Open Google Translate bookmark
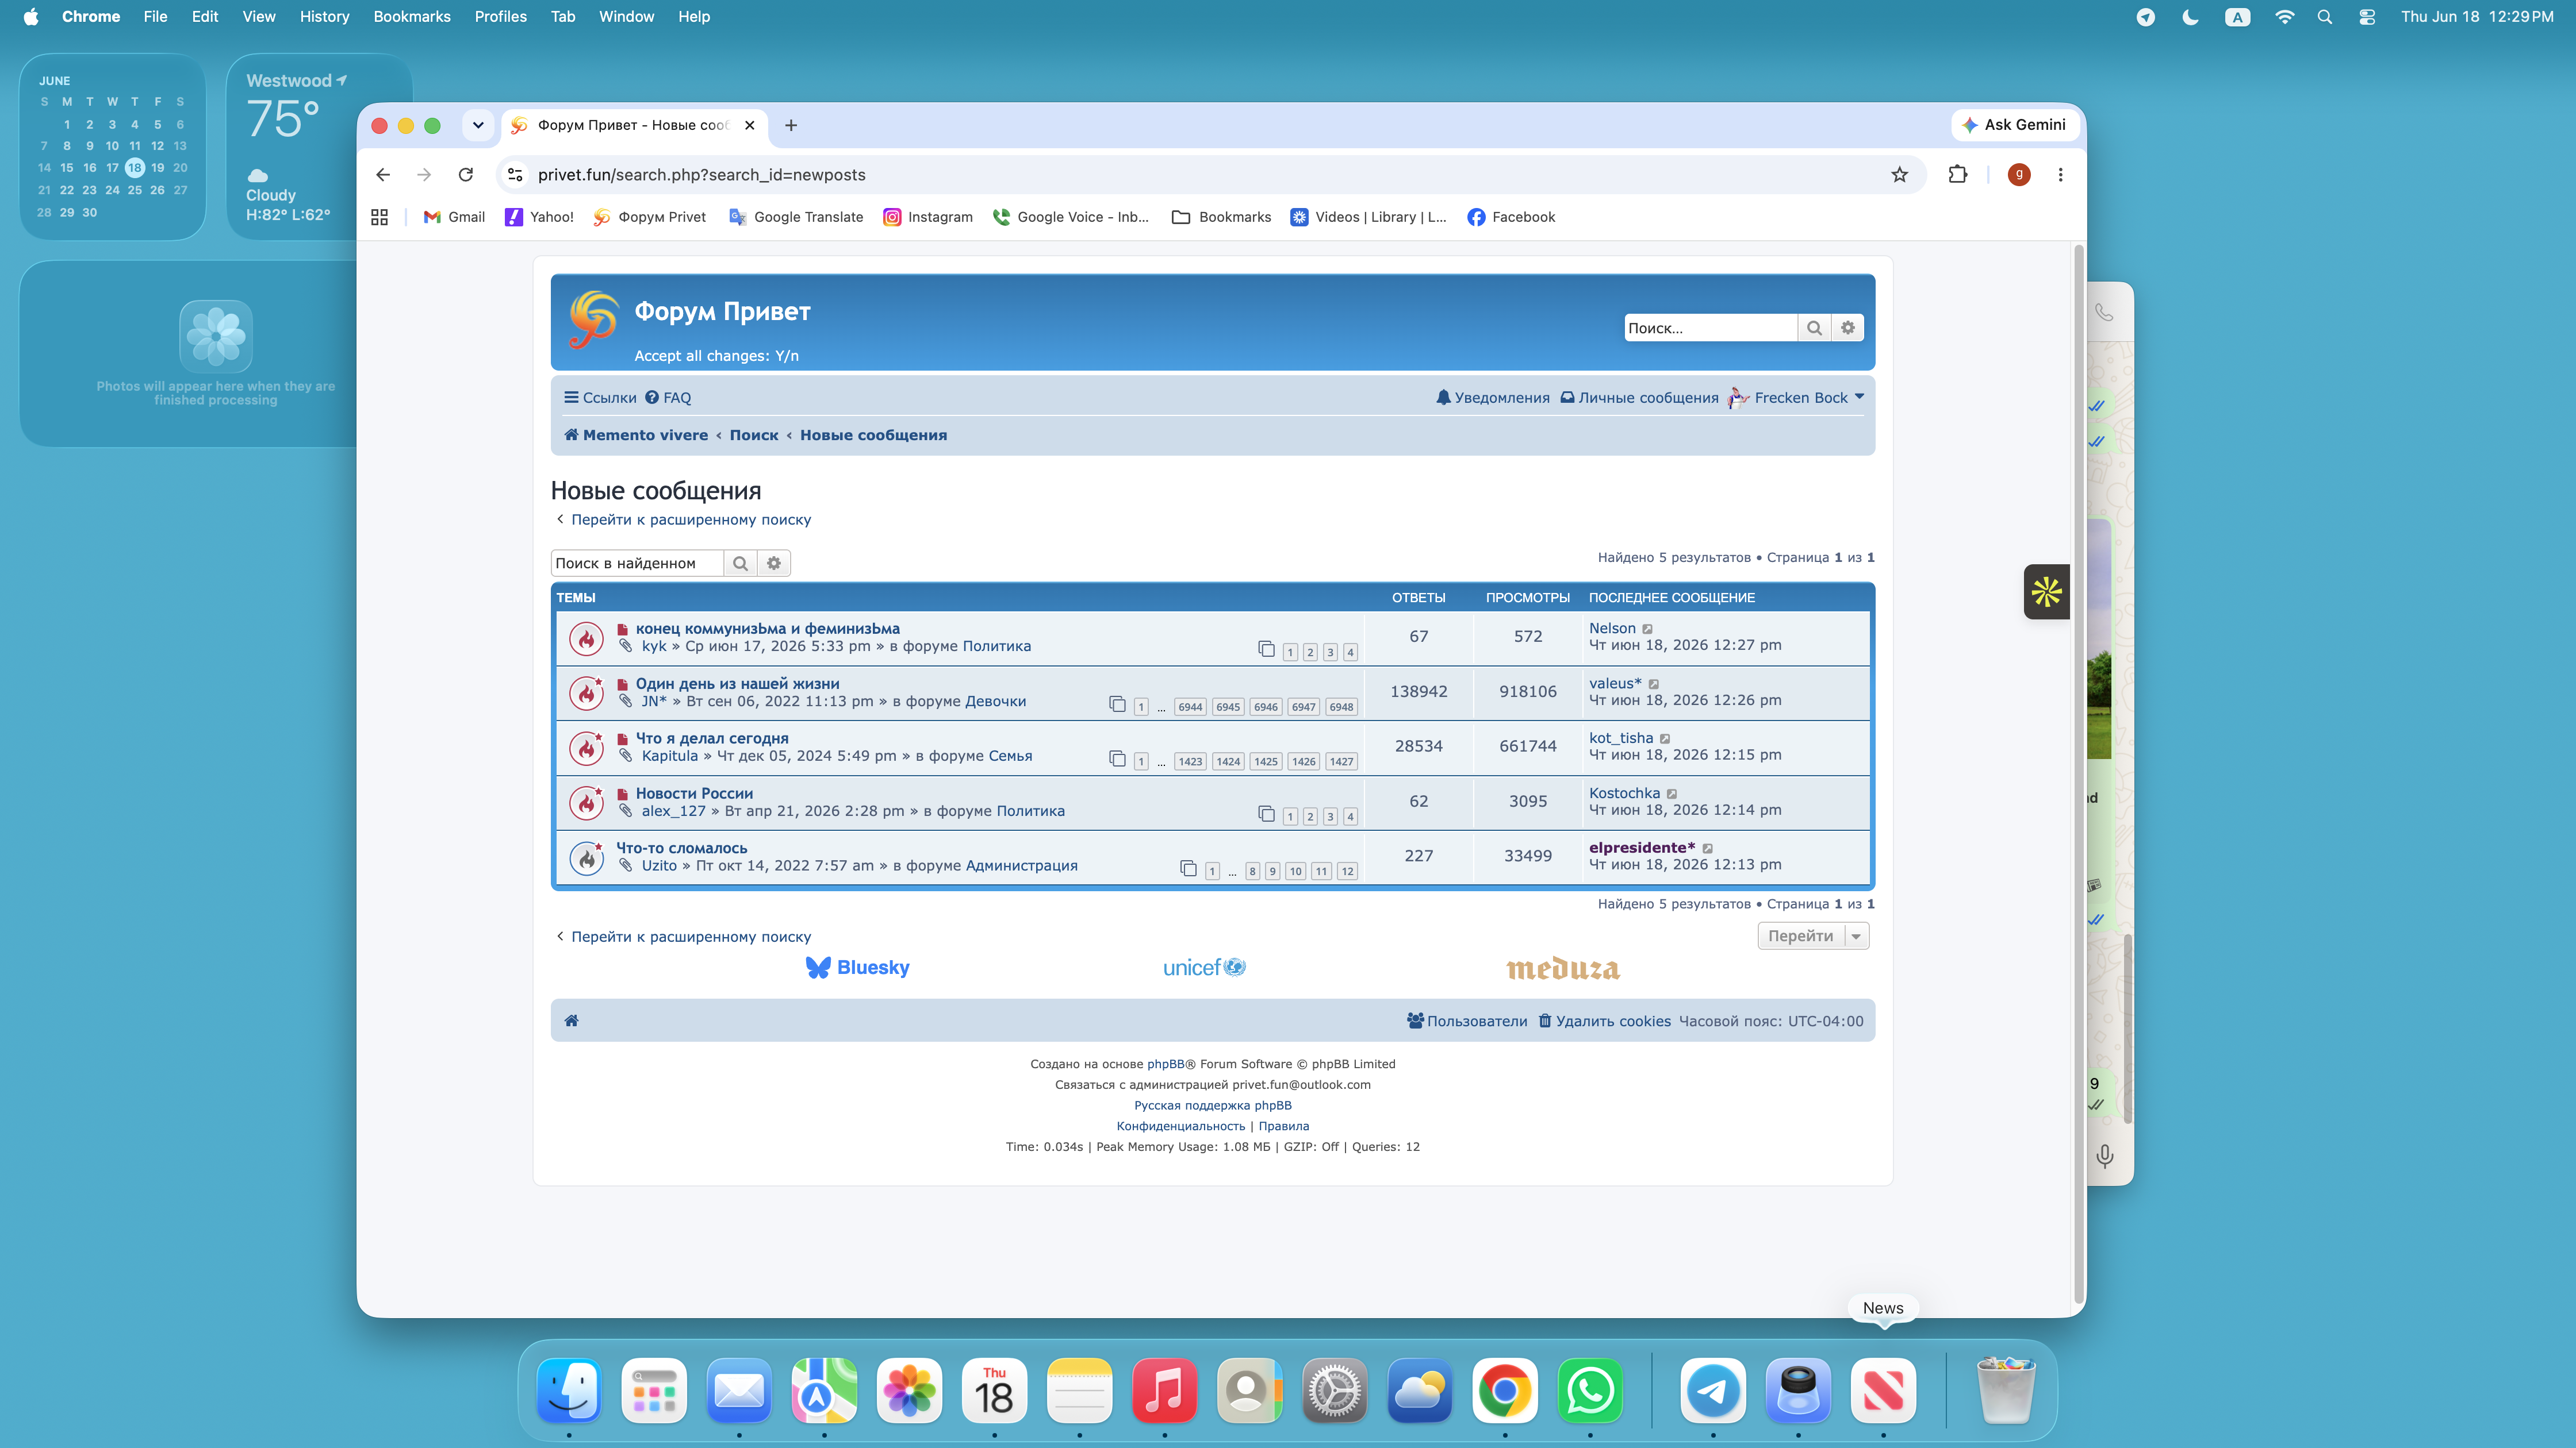This screenshot has width=2576, height=1448. (796, 217)
